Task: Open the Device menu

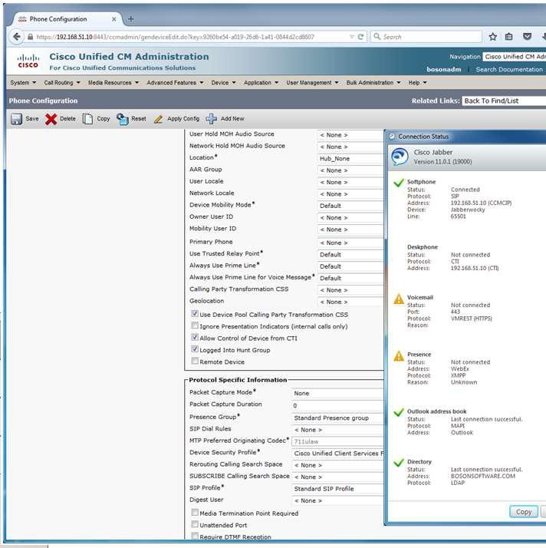Action: [223, 83]
